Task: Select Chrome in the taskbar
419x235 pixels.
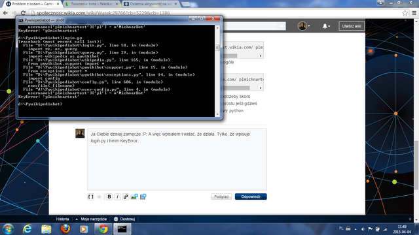Action: coord(103,229)
